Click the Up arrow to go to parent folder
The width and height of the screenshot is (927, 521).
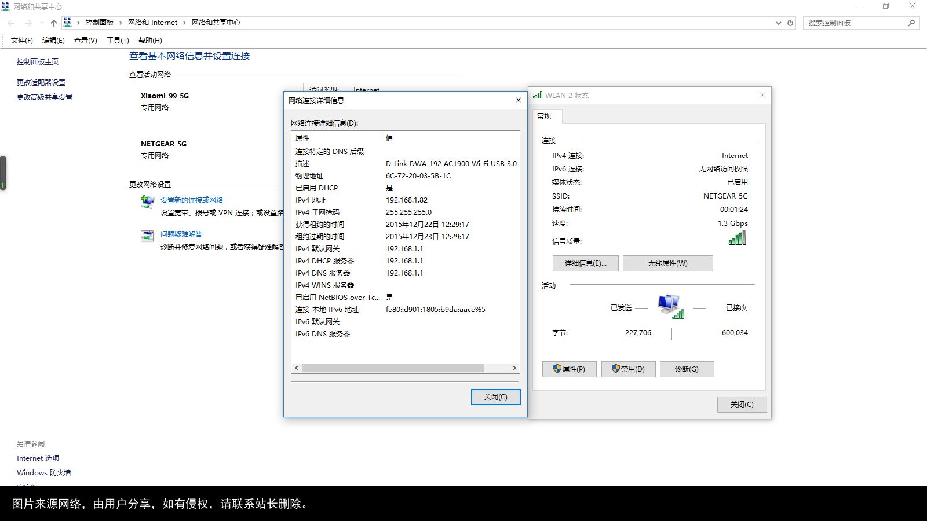click(x=53, y=23)
